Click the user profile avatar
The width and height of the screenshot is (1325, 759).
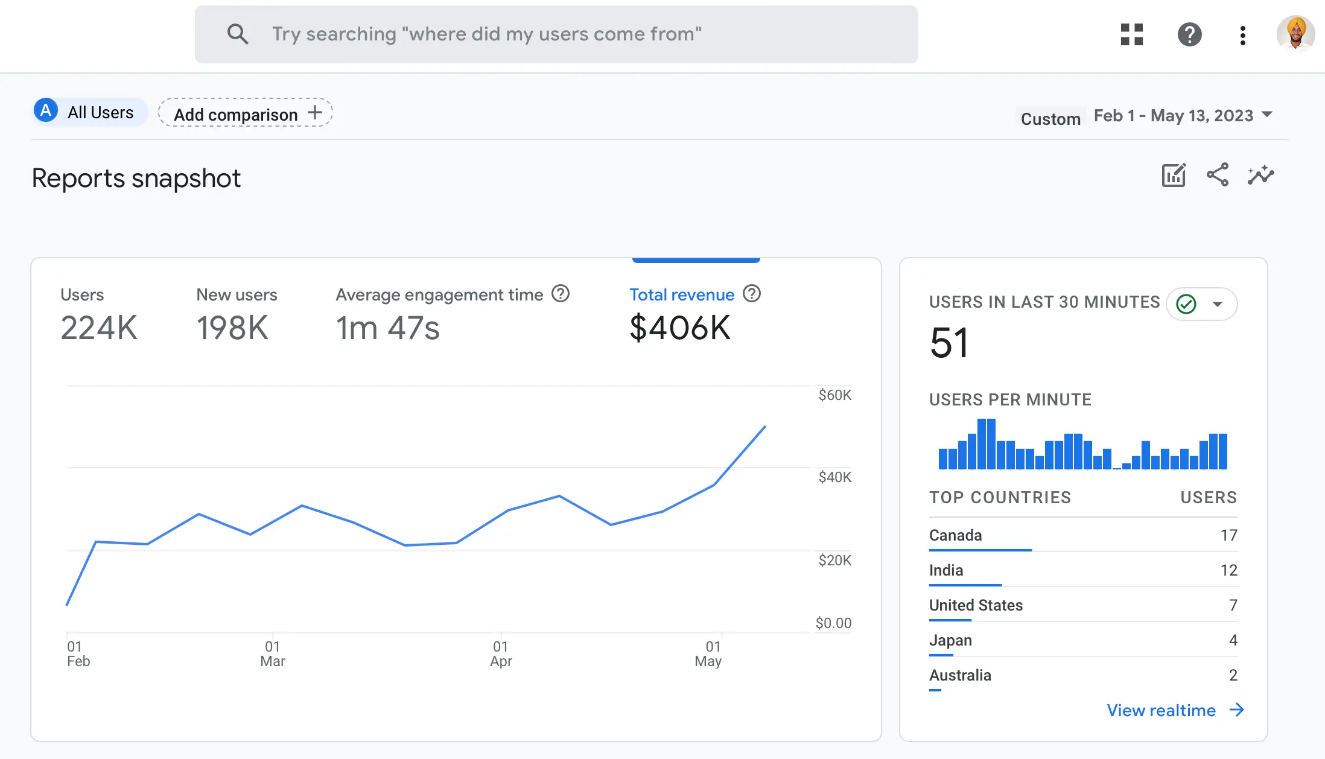point(1295,35)
